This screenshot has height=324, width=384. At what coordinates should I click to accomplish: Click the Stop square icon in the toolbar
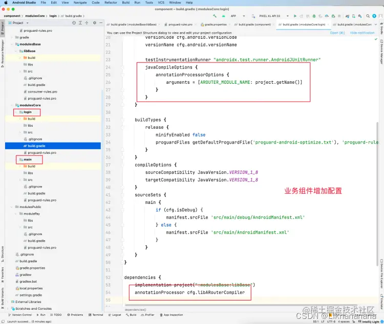click(x=339, y=16)
